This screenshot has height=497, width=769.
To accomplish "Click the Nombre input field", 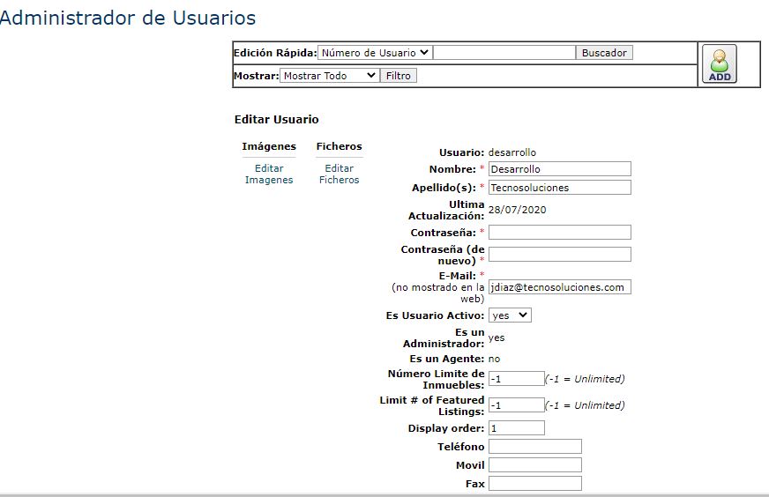I will pyautogui.click(x=559, y=169).
